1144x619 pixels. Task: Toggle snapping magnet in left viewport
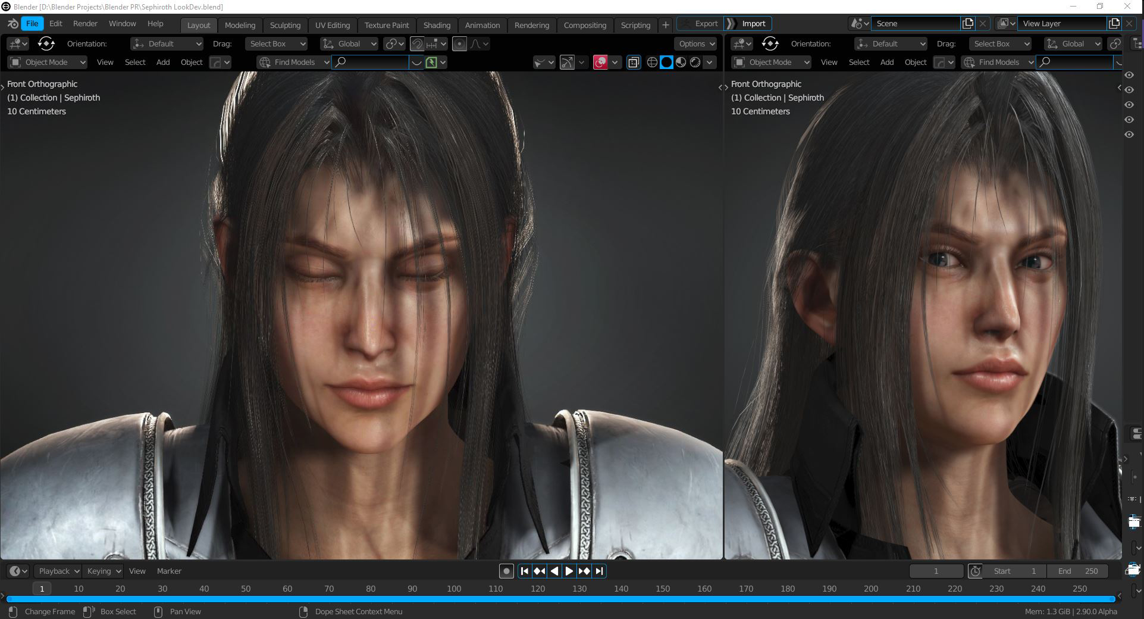coord(417,44)
